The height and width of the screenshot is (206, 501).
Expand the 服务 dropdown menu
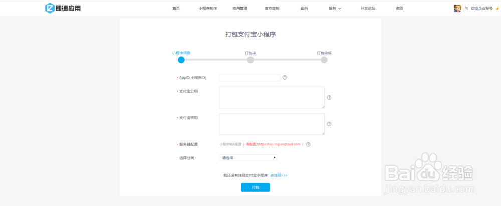(x=335, y=8)
